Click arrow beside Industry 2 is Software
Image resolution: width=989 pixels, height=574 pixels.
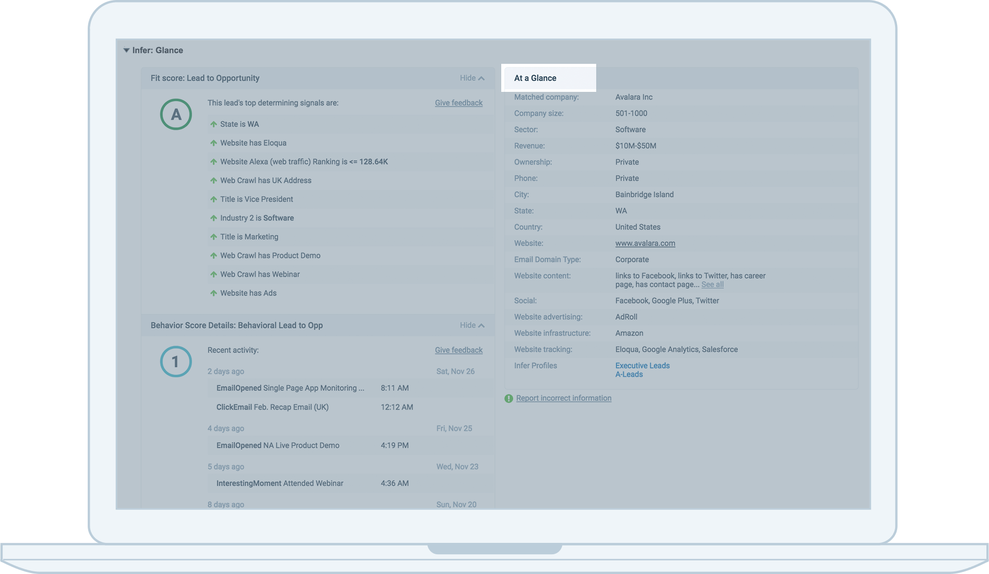pyautogui.click(x=213, y=218)
